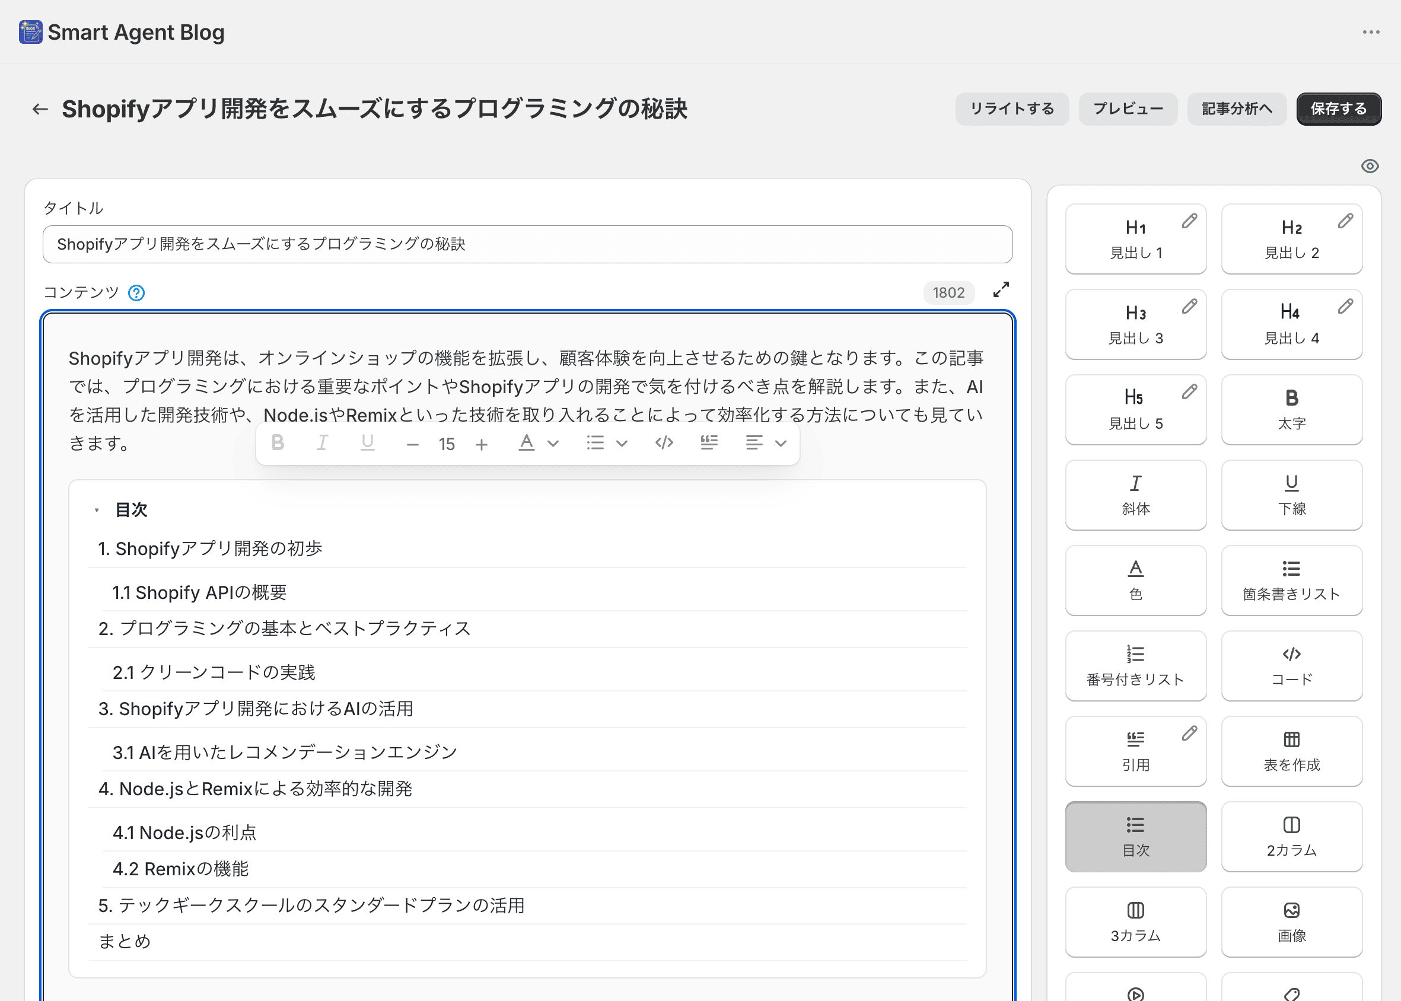
Task: Insert 箇条書きリスト bullet list
Action: [x=1291, y=581]
